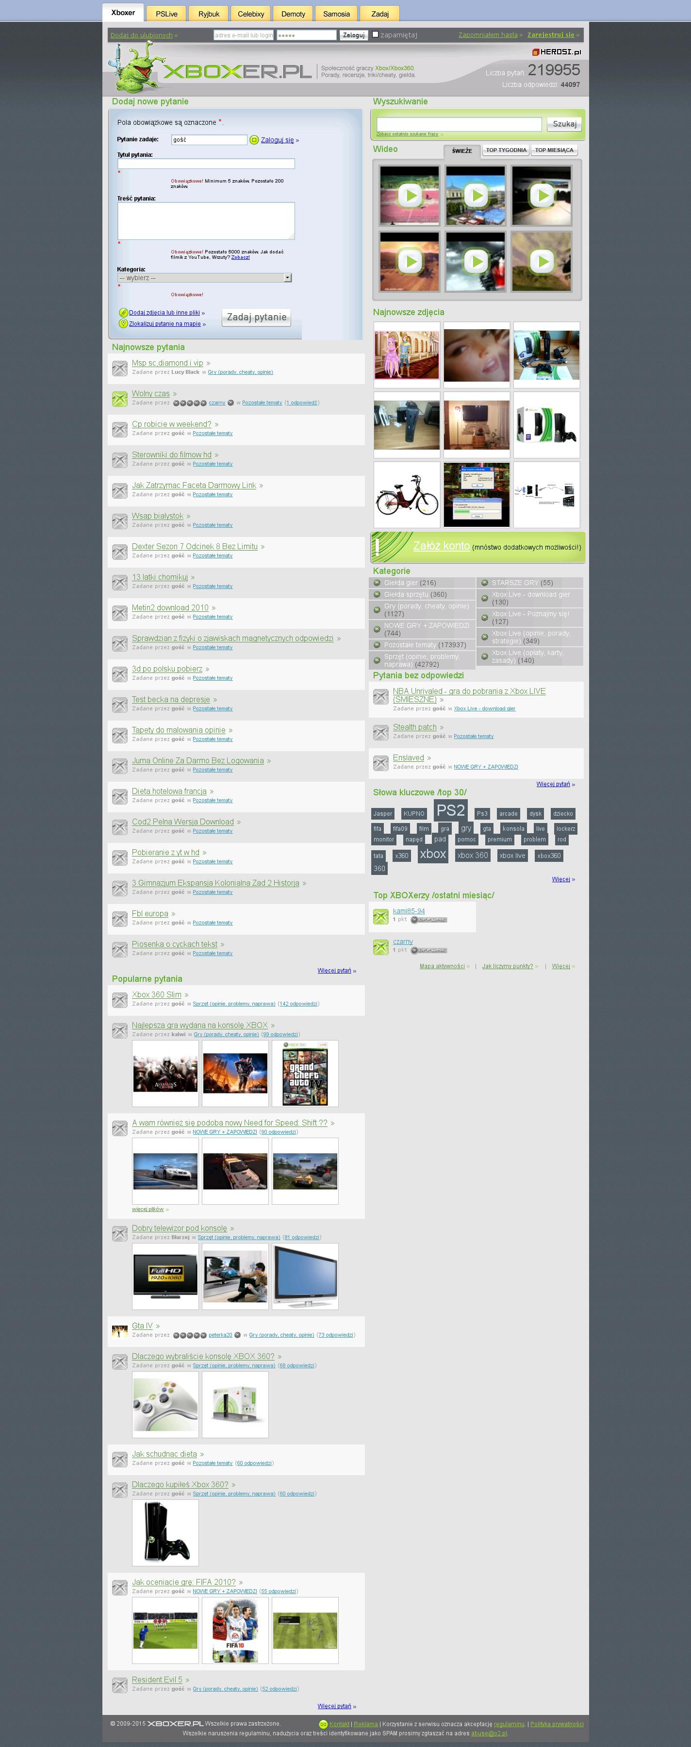Tick the zapamiętaj checkbox

tap(375, 34)
